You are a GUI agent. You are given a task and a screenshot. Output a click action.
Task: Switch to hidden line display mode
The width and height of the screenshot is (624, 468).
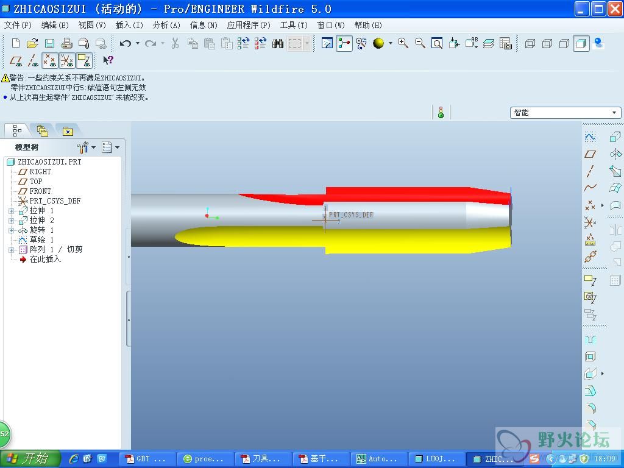(547, 43)
